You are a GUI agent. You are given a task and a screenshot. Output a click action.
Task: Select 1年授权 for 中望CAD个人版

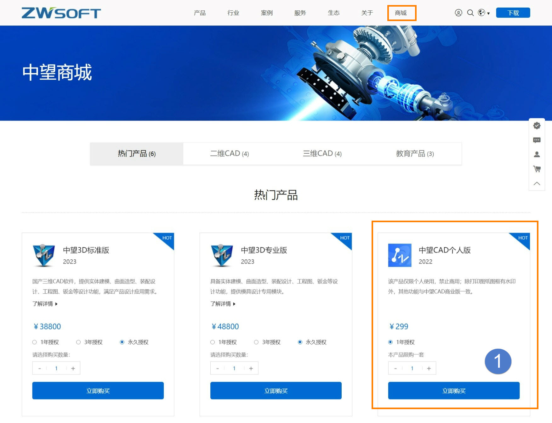(x=390, y=342)
